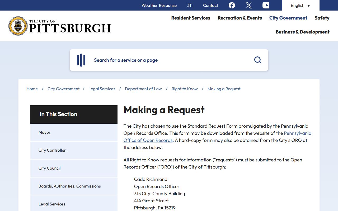338x211 pixels.
Task: Click the PITTSBURGH wordmark logo text
Action: [x=70, y=28]
